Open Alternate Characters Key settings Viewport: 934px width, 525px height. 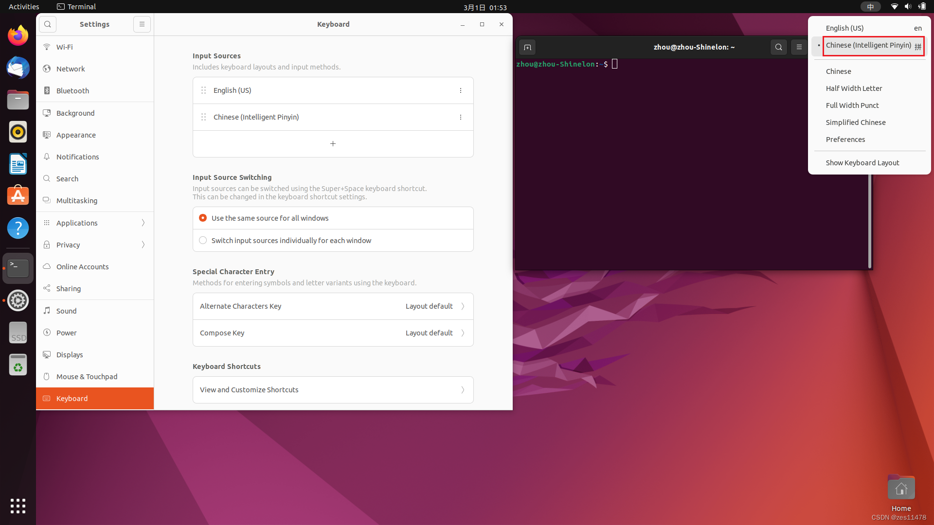pos(333,306)
